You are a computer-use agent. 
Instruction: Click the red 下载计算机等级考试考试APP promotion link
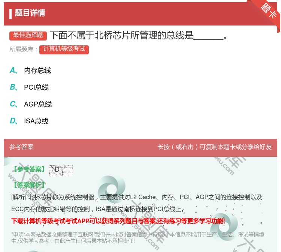pyautogui.click(x=118, y=221)
